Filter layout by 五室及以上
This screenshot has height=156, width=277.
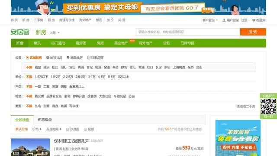click(x=77, y=87)
